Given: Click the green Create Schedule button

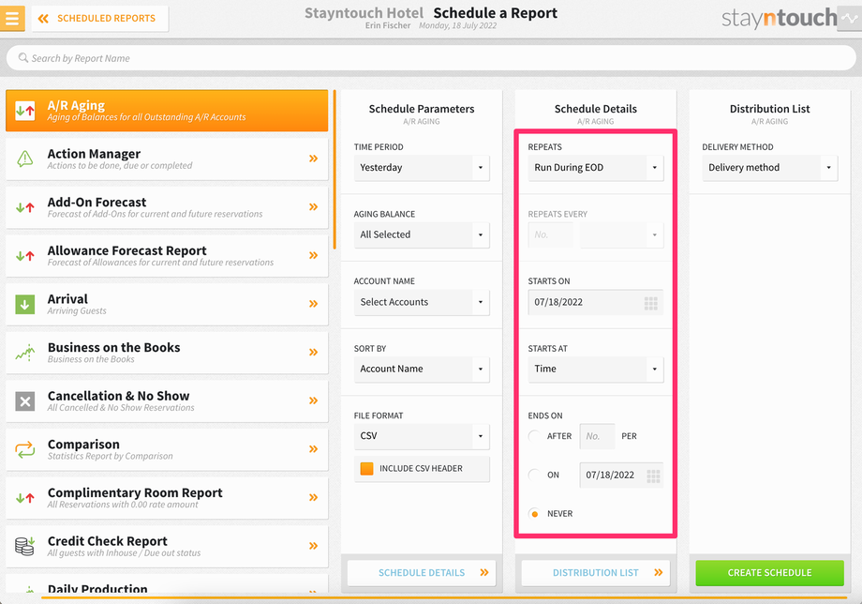Looking at the screenshot, I should (769, 573).
